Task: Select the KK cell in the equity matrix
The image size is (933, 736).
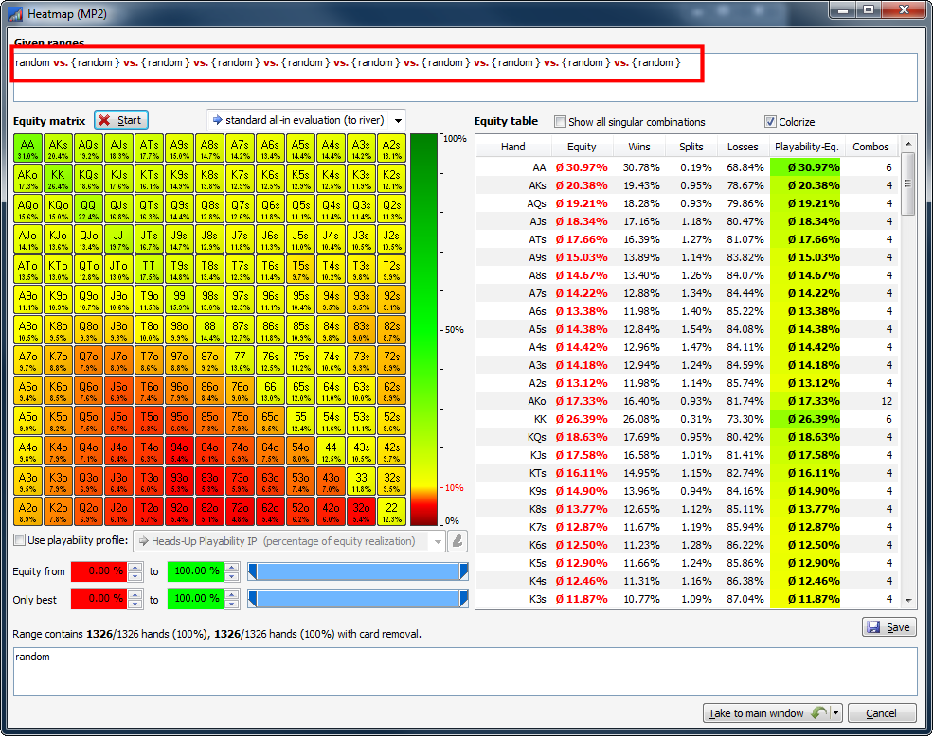Action: (58, 179)
